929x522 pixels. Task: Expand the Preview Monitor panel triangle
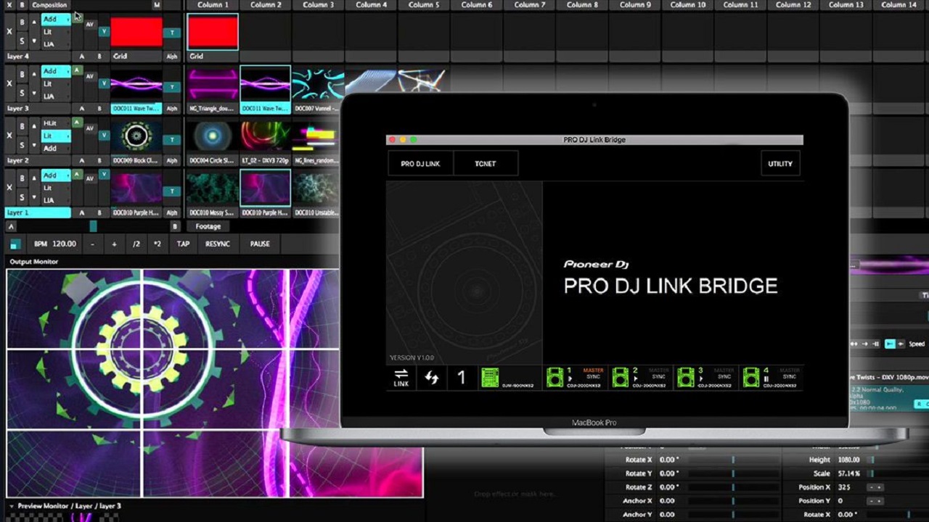[12, 506]
